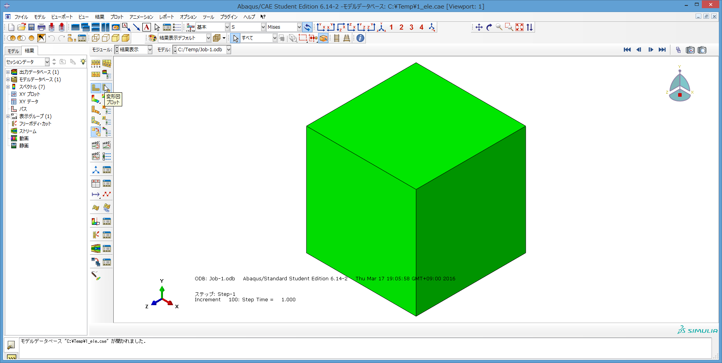The width and height of the screenshot is (722, 363).
Task: Go to the next frame
Action: tap(651, 50)
